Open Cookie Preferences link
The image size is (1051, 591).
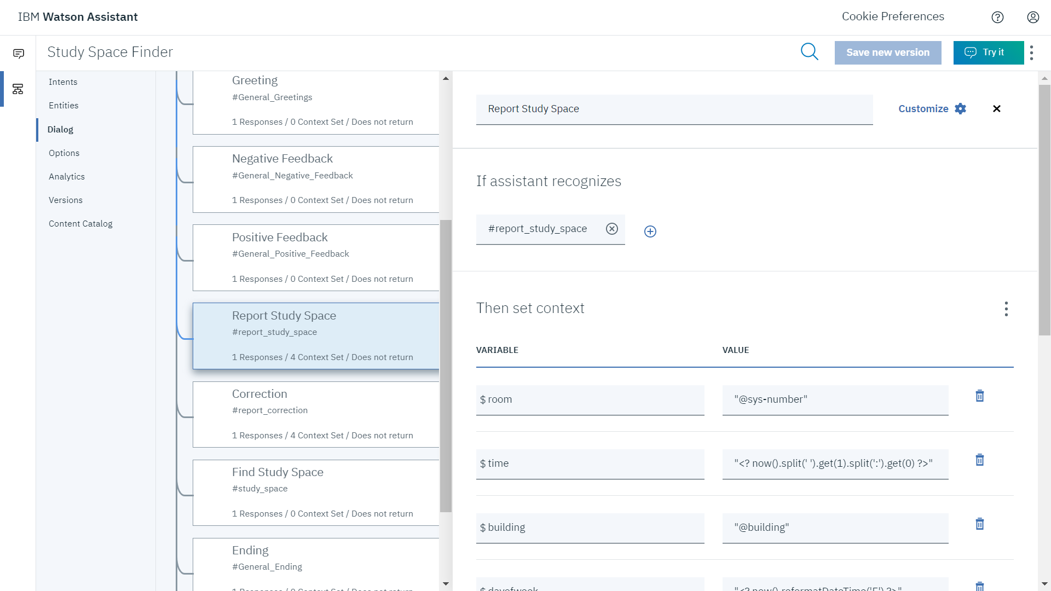pos(892,16)
